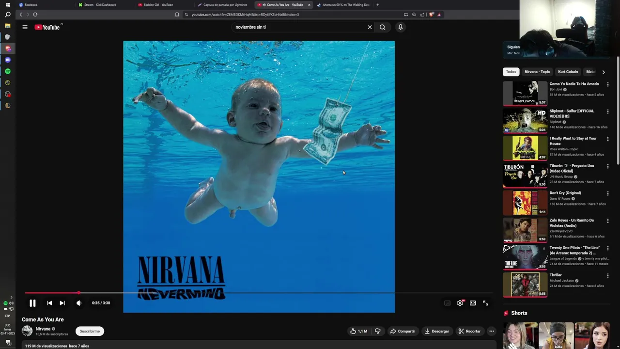The width and height of the screenshot is (620, 349).
Task: Click the Descargar download button
Action: 437,331
